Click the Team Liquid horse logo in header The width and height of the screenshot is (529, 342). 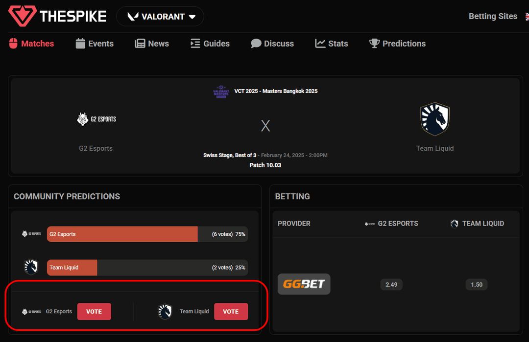click(434, 119)
